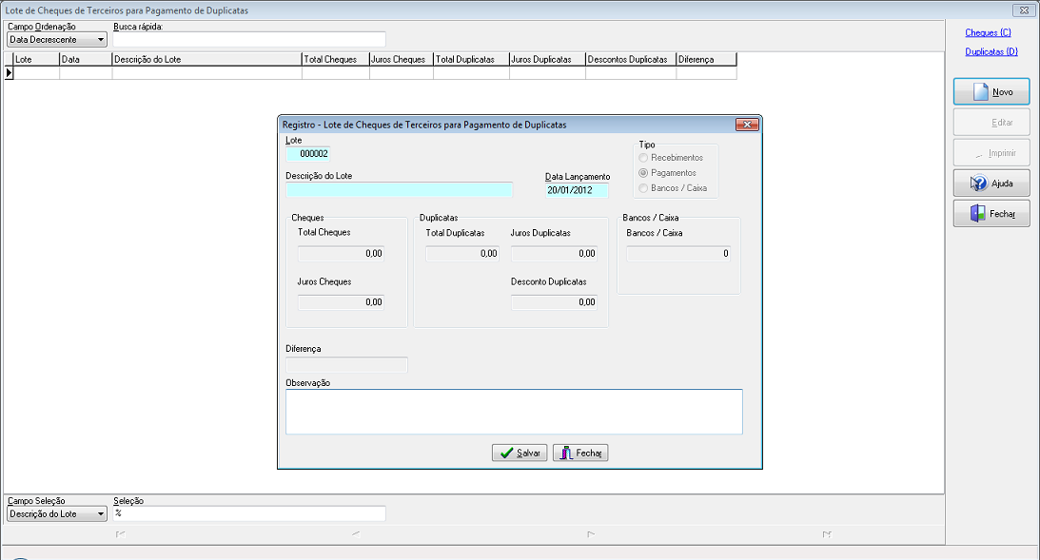1040x560 pixels.
Task: Click green checkmark Salvar button
Action: pyautogui.click(x=520, y=453)
